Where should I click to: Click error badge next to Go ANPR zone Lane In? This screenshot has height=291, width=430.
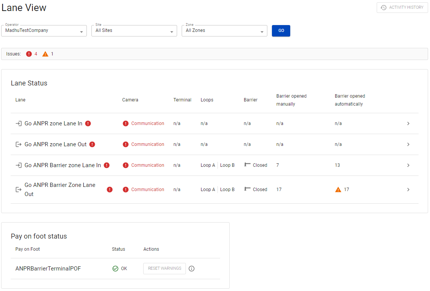click(88, 123)
